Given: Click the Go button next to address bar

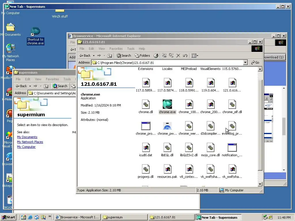Looking at the screenshot, I should click(255, 62).
